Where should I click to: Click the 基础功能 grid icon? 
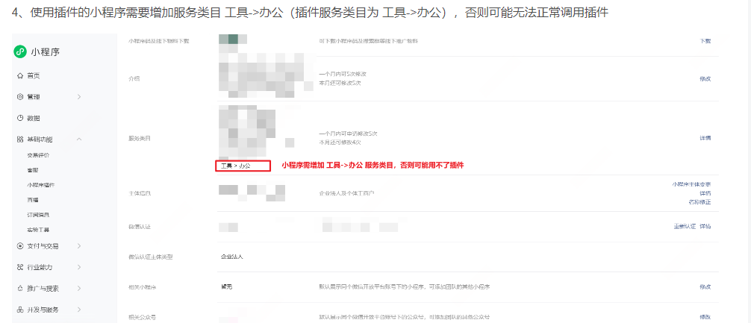tap(19, 139)
